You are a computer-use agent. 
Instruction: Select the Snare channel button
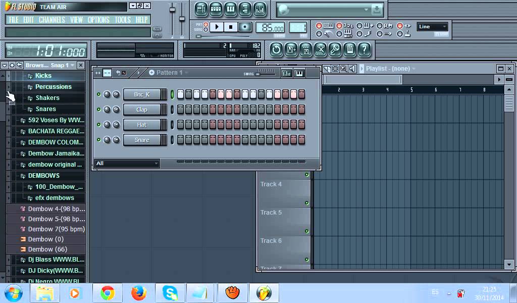tap(142, 140)
